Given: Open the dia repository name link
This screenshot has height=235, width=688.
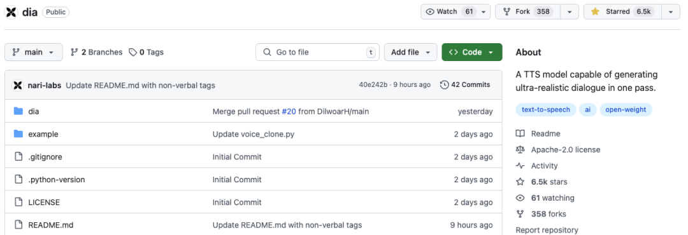Looking at the screenshot, I should 29,12.
